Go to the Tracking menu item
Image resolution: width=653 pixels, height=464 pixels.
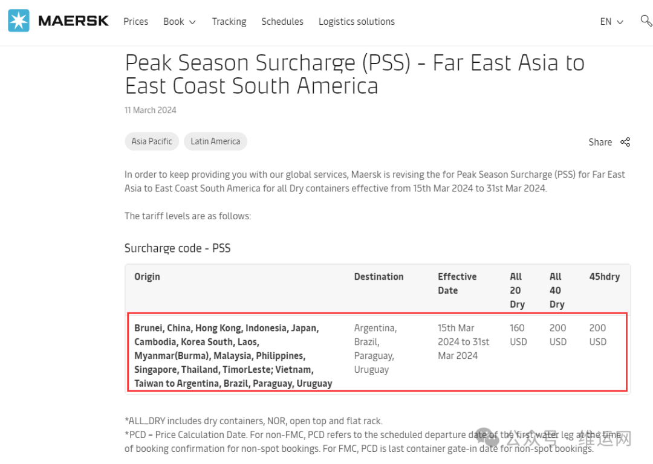point(229,22)
